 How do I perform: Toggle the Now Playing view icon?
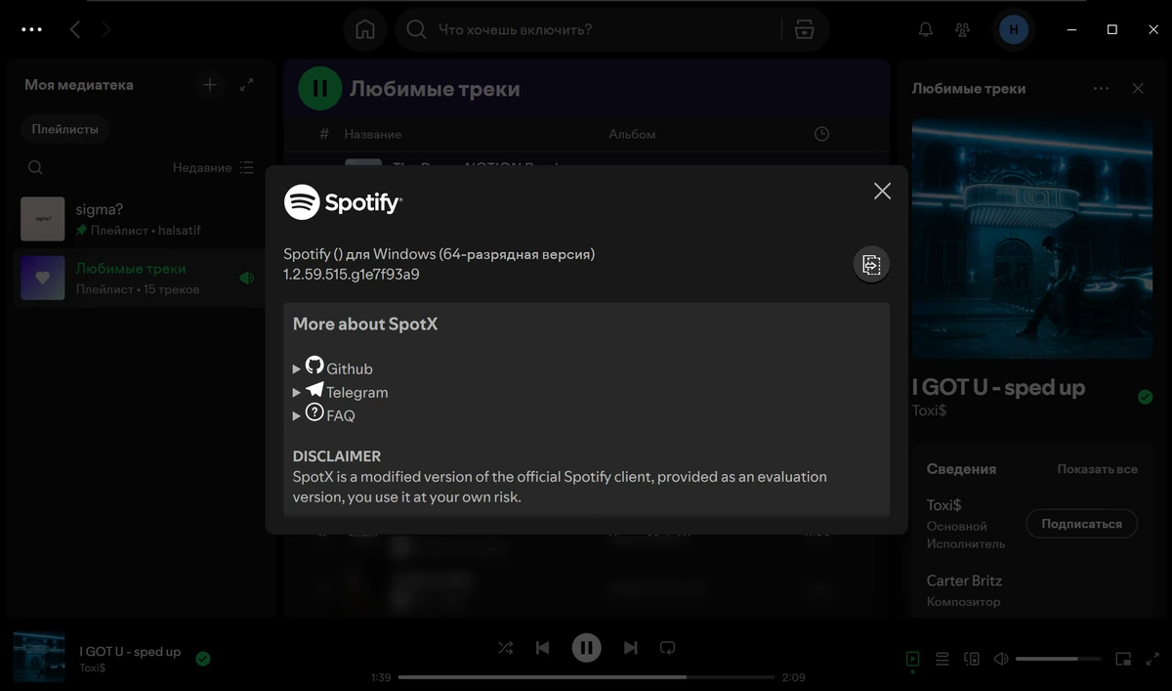click(912, 659)
